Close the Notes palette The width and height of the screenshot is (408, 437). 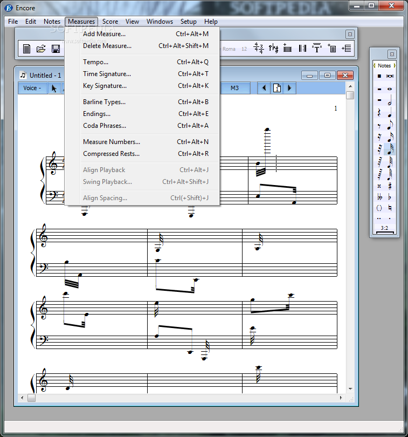pos(392,54)
